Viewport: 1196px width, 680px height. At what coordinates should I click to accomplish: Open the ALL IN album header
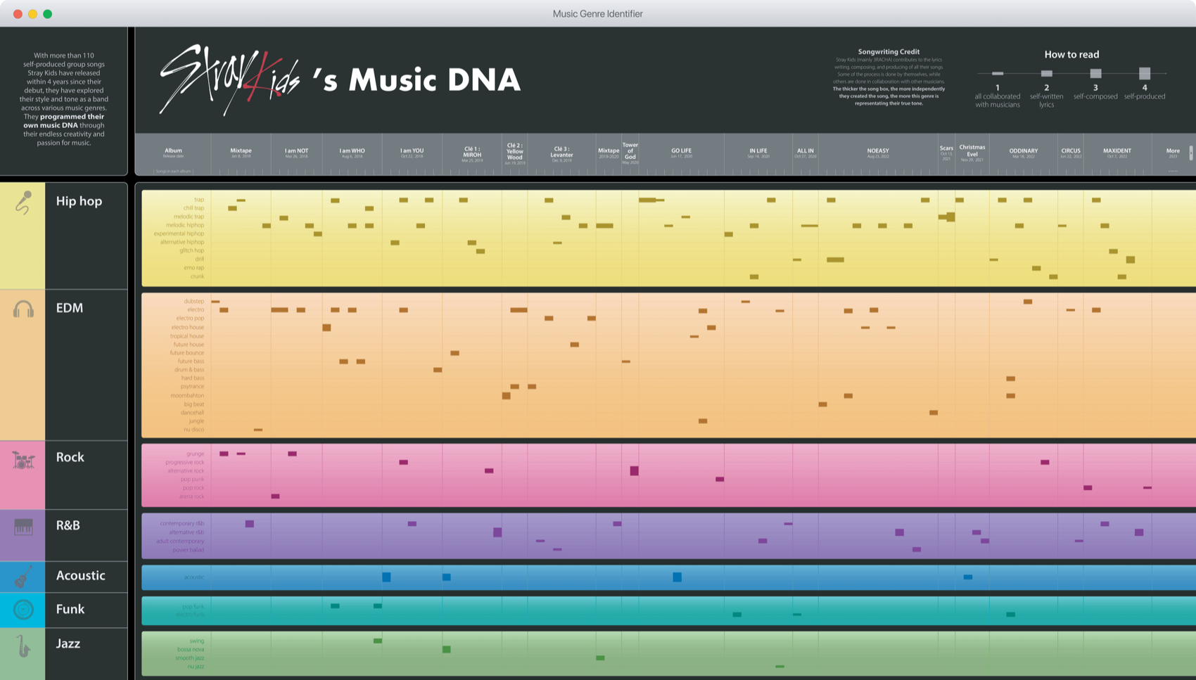pos(806,153)
